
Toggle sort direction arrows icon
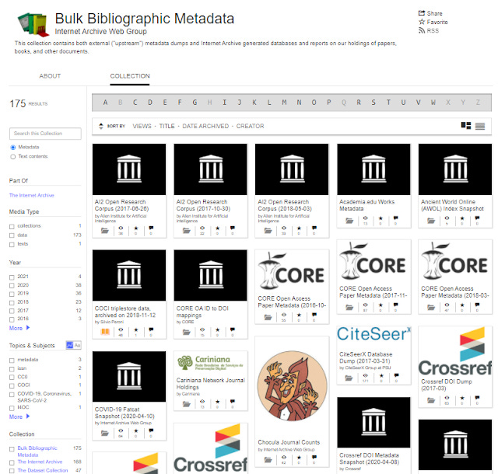point(101,126)
